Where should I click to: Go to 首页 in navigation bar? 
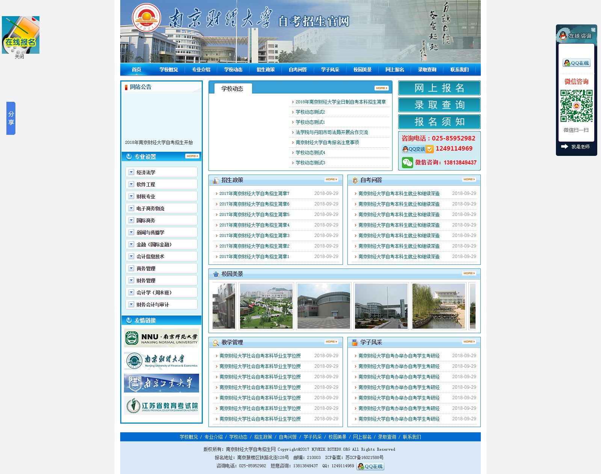[x=136, y=69]
